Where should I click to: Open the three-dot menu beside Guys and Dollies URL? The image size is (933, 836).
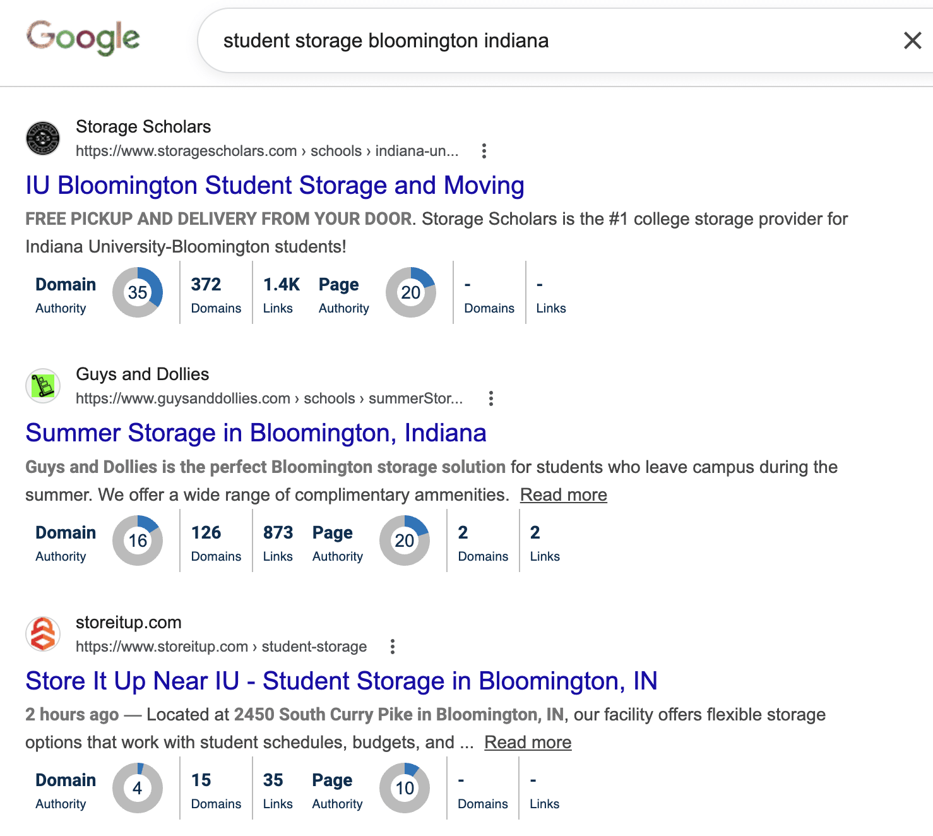click(491, 398)
